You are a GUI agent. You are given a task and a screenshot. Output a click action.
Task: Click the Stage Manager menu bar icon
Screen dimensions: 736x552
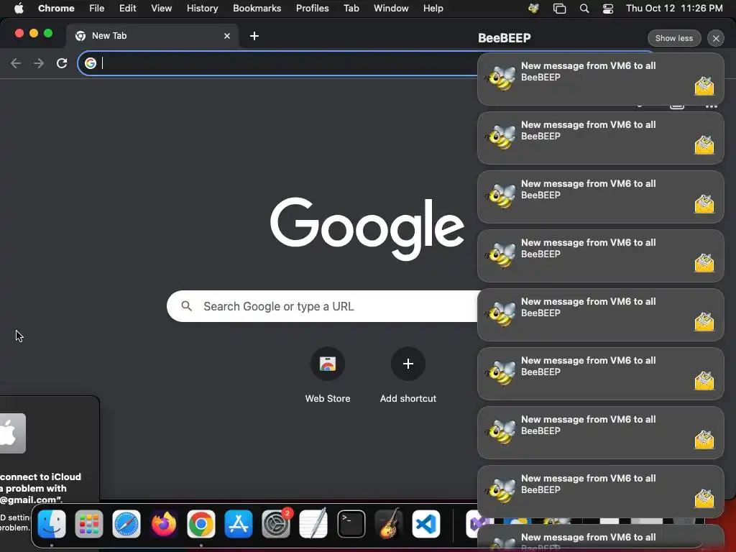point(559,9)
